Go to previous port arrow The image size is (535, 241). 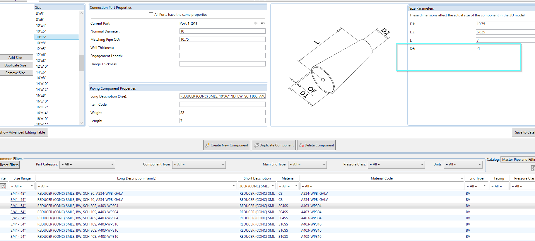coord(256,23)
